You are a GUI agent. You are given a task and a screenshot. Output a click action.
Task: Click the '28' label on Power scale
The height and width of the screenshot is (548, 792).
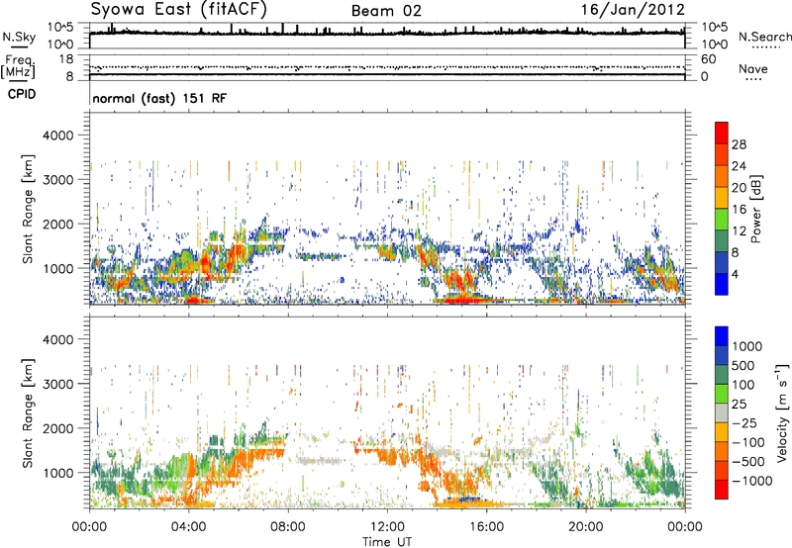(739, 144)
